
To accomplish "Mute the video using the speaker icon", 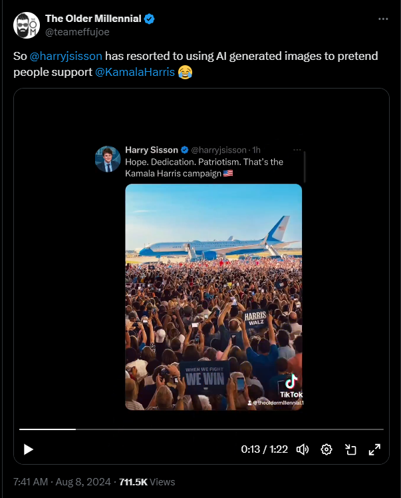I will (x=303, y=449).
